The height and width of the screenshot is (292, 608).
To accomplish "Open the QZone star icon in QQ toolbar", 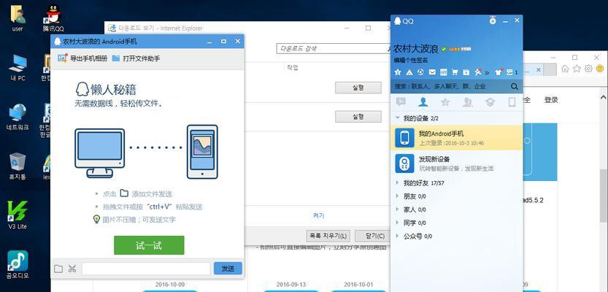I will click(398, 72).
